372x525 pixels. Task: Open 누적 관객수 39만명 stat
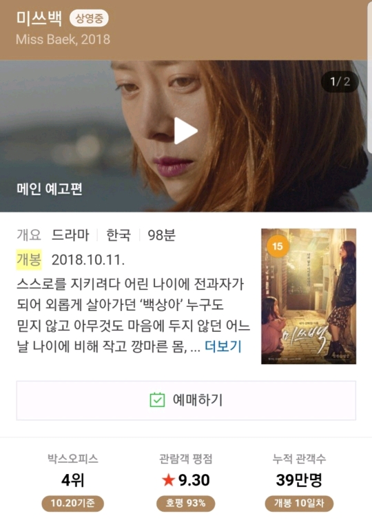299,481
